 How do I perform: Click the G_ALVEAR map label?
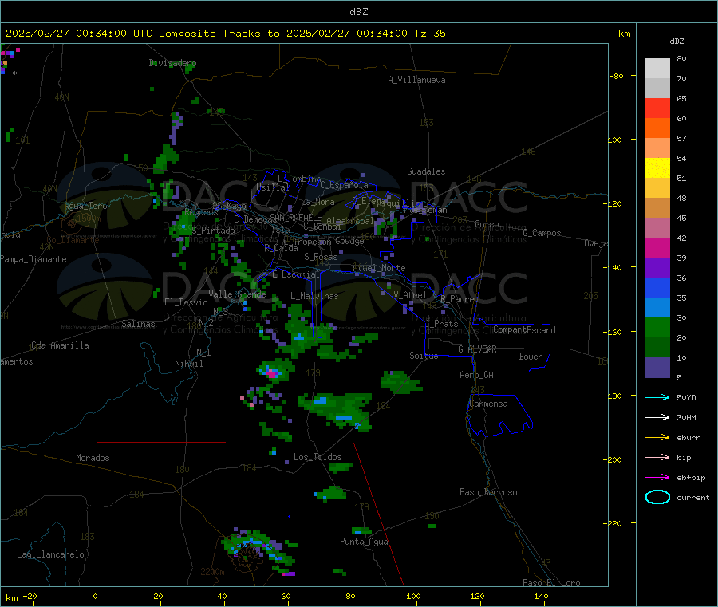477,349
